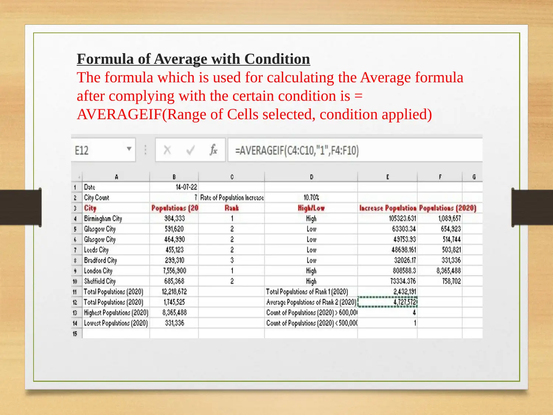The height and width of the screenshot is (415, 553).
Task: Click the formula bar confirm checkmark icon
Action: click(x=190, y=150)
